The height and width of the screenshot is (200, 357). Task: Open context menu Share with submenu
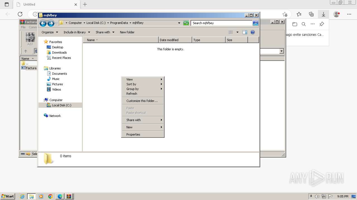[x=143, y=120]
